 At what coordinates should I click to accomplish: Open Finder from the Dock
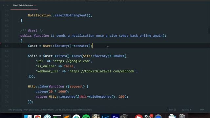pos(28,116)
